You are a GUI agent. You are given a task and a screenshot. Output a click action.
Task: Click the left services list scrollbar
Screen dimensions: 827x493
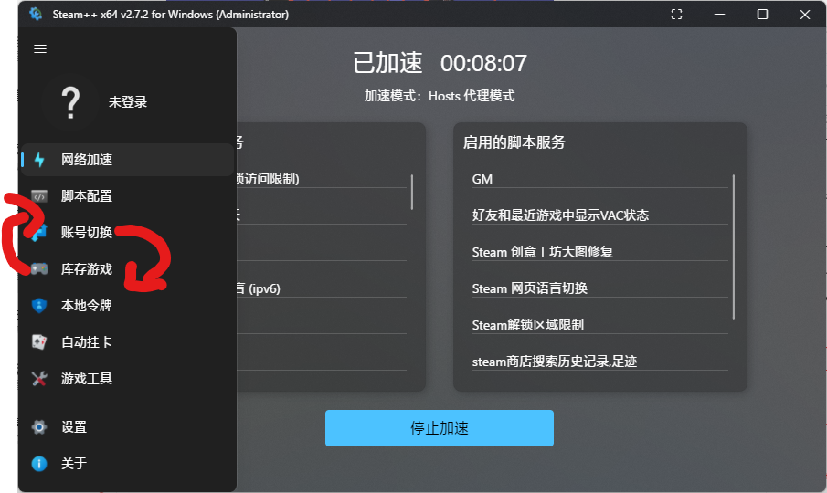click(x=411, y=193)
